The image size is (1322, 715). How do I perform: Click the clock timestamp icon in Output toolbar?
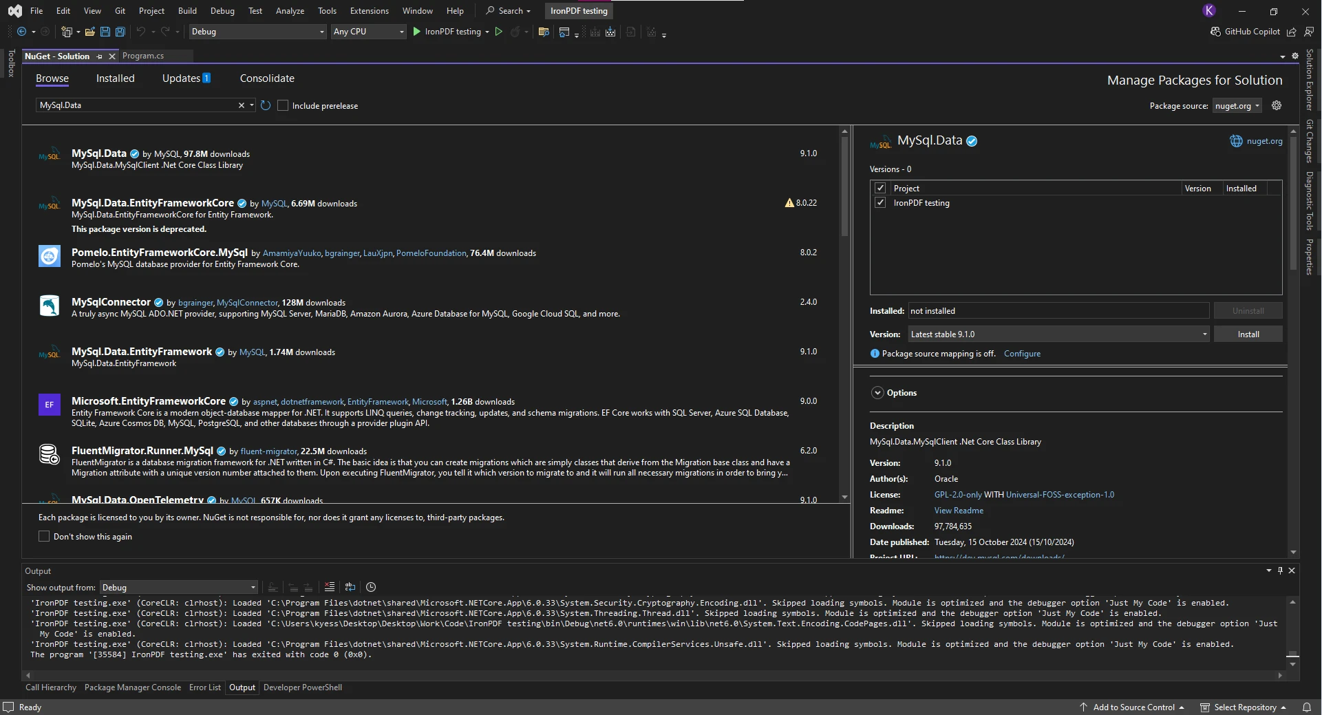pos(371,587)
